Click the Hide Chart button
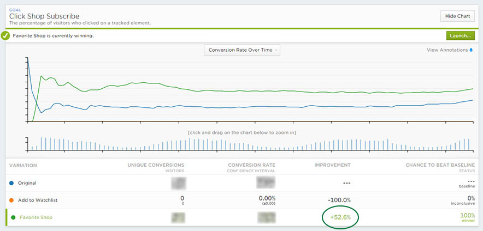Image resolution: width=483 pixels, height=231 pixels. 457,16
